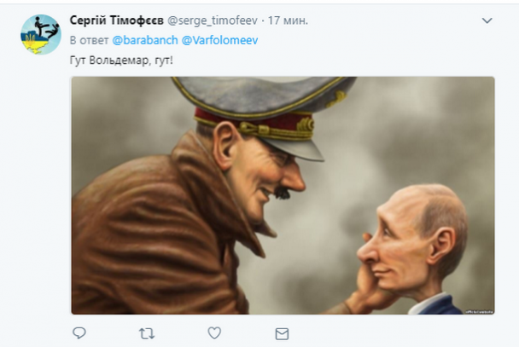Click the small watermark on the image
Viewport: 519px width, 347px height.
point(479,311)
